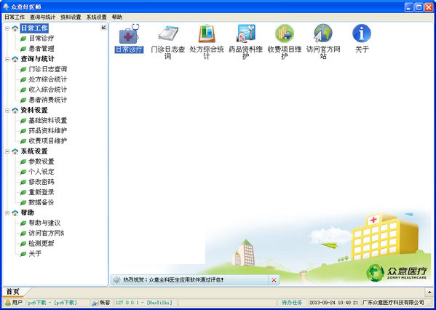Click the speaker icon on the announcement bar

[x=116, y=279]
